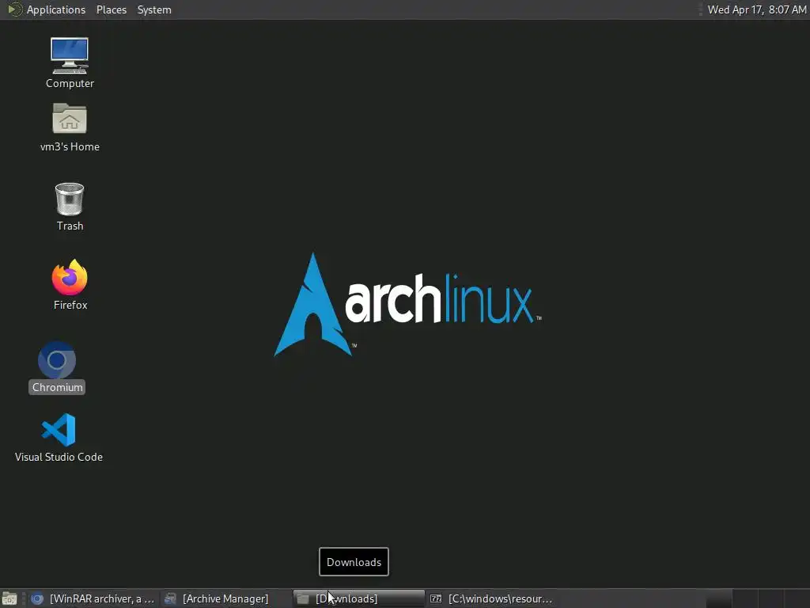The image size is (810, 608).
Task: Select the Chromium desktop icon
Action: 57,360
